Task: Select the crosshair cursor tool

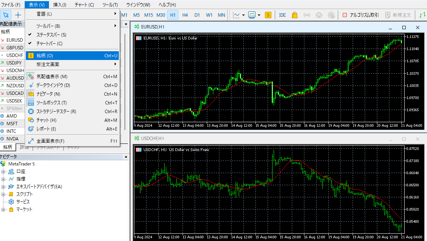Action: [x=18, y=15]
